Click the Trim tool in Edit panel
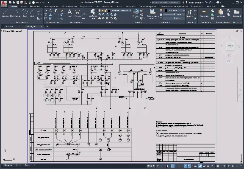This screenshot has height=169, width=244. (x=55, y=11)
